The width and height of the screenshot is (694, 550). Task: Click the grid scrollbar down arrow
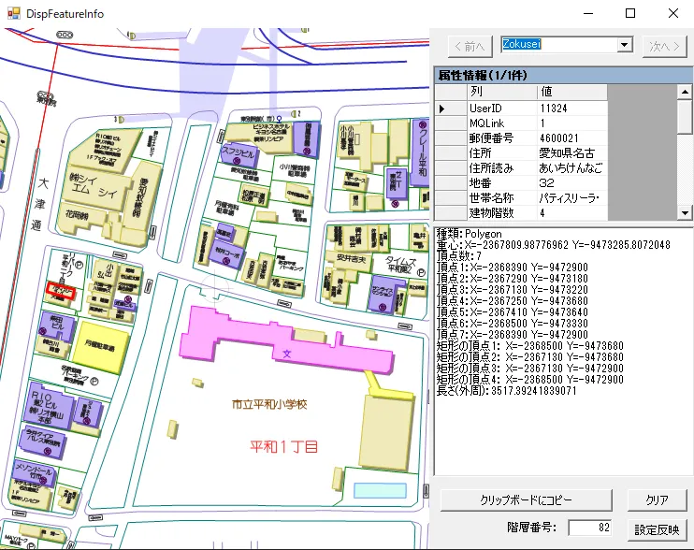click(685, 212)
